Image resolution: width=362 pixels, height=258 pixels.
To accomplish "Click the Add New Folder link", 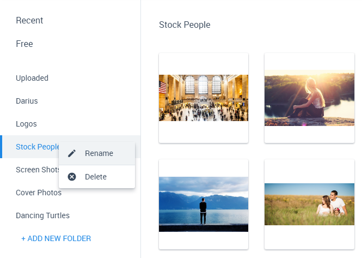I will tap(56, 238).
